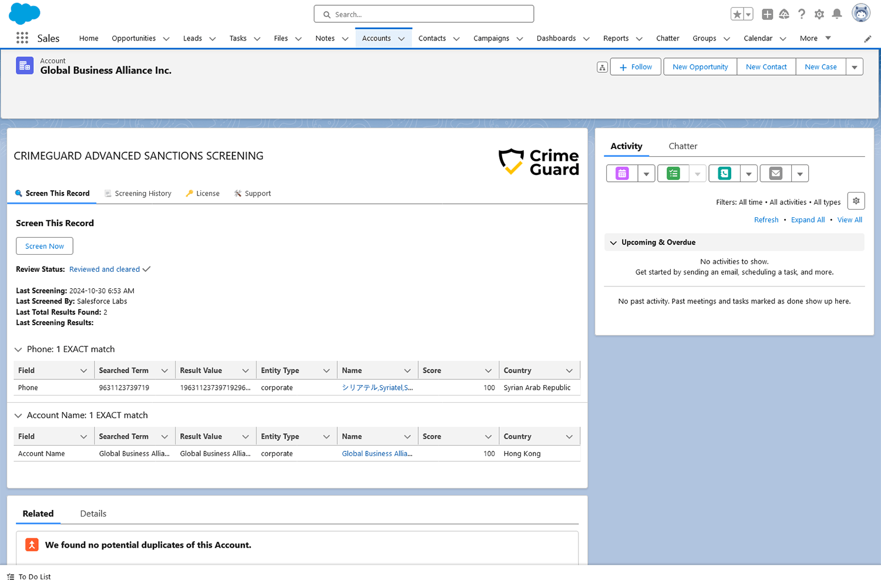Open the Help question mark icon

[801, 14]
